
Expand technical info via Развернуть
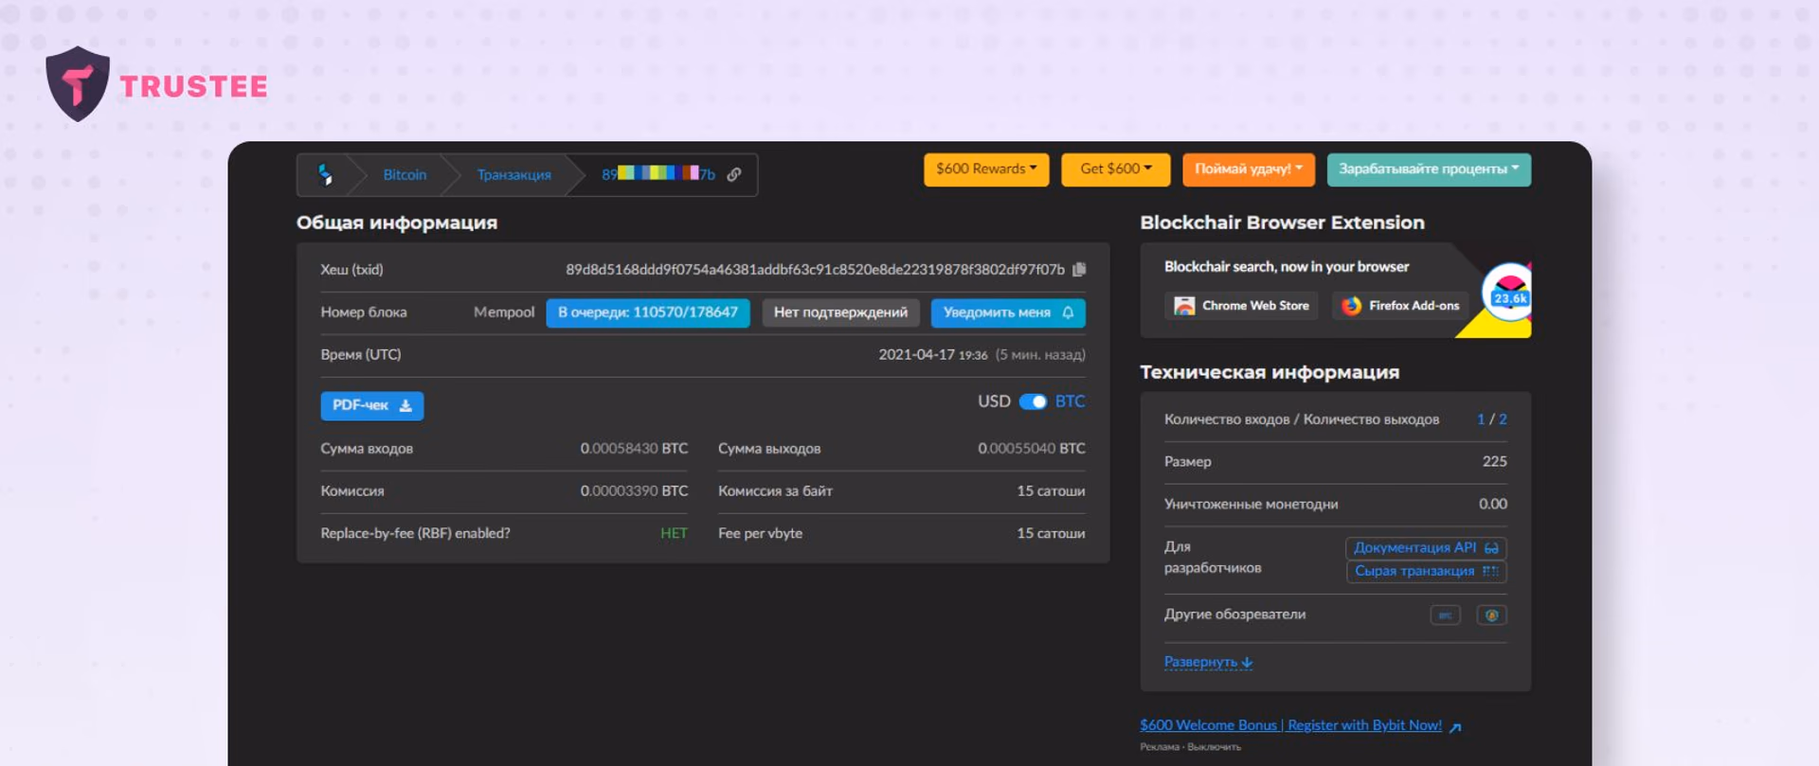pos(1209,662)
